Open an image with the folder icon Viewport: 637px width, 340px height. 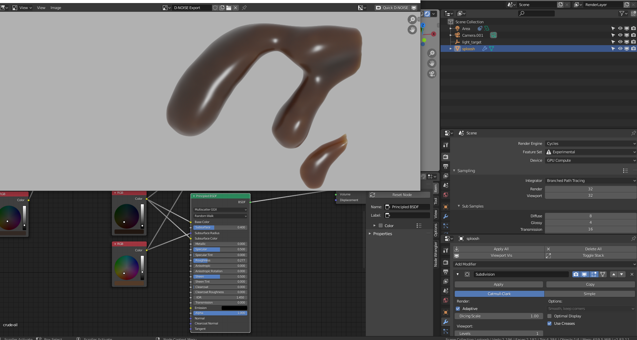click(229, 8)
